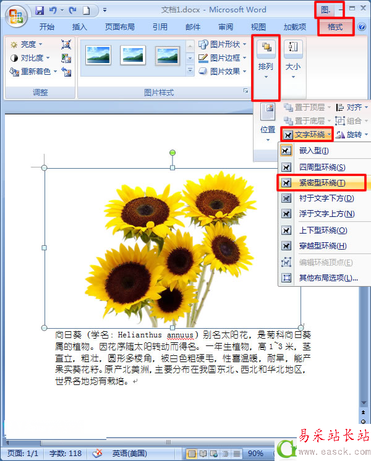
Task: Open the 重新着色 recolor dropdown
Action: [33, 72]
